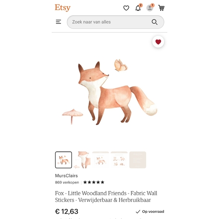Viewport: 219px width, 219px height.
Task: Select the third product thumbnail
Action: (101, 160)
